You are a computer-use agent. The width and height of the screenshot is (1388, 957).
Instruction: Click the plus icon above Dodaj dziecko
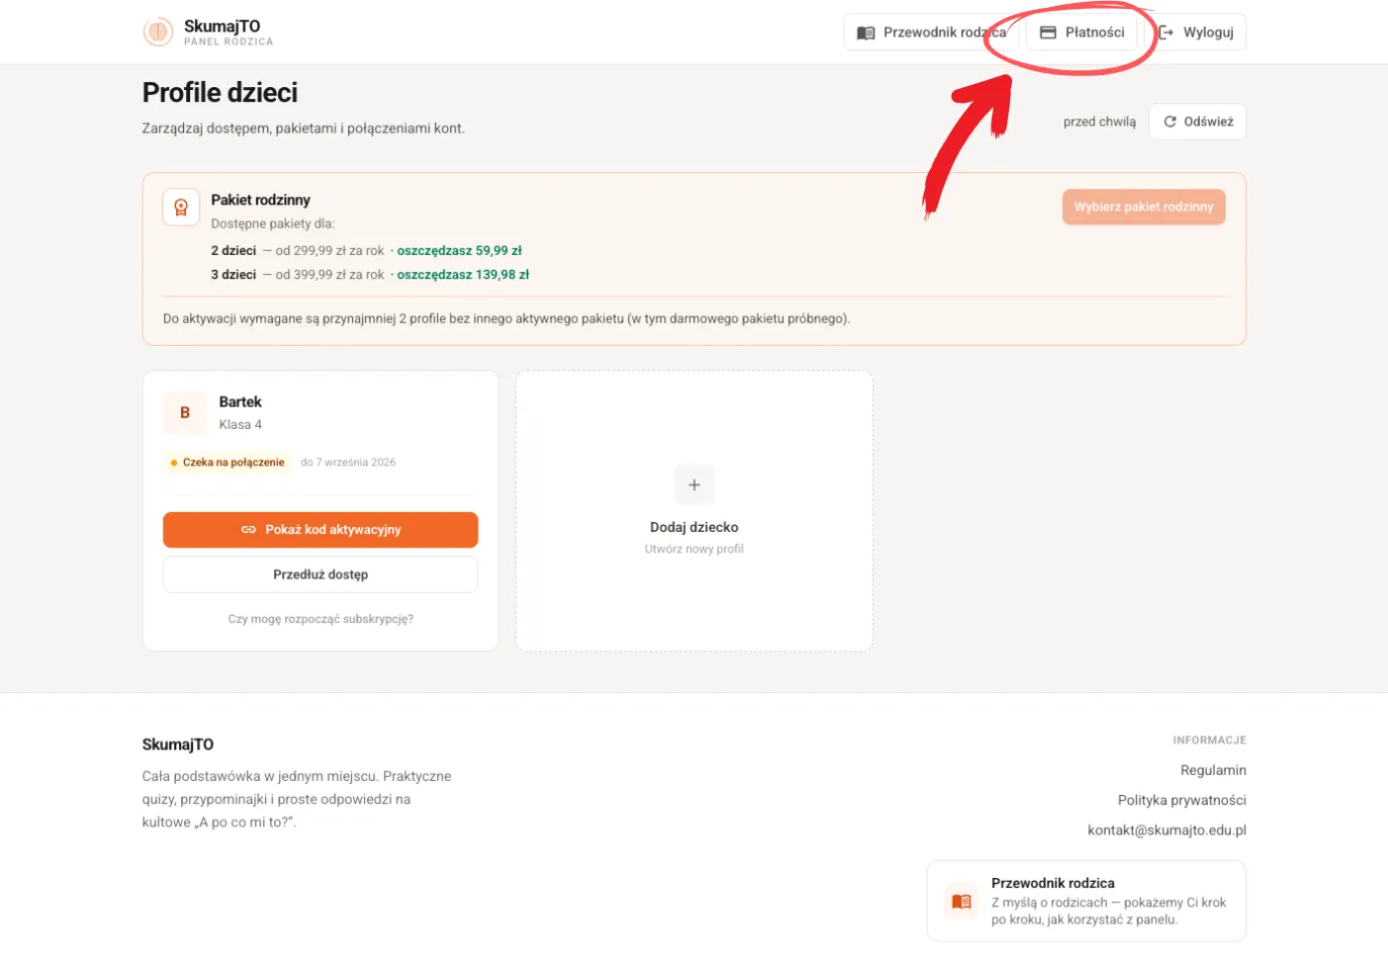[694, 484]
